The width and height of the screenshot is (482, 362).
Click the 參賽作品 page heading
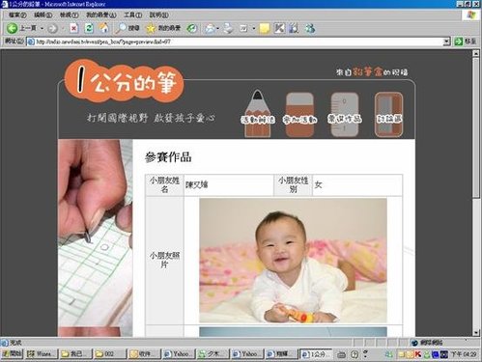tap(168, 157)
